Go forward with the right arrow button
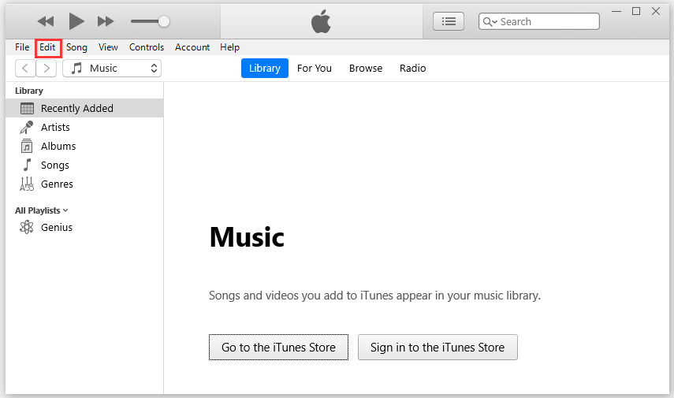The image size is (674, 398). 47,69
